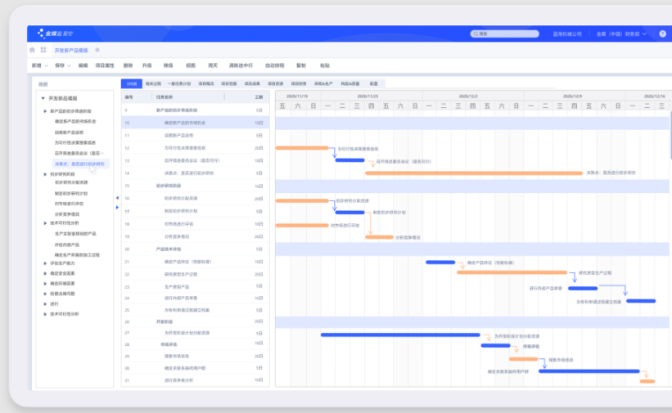Switch to the 配置 tab
This screenshot has width=672, height=413.
coord(374,83)
